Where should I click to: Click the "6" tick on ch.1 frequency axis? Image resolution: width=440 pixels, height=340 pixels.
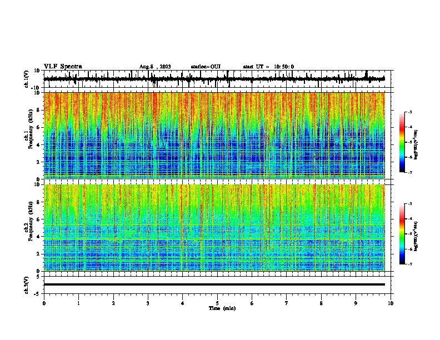39,128
